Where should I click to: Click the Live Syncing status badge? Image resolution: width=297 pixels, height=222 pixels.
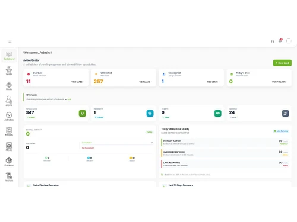click(281, 131)
